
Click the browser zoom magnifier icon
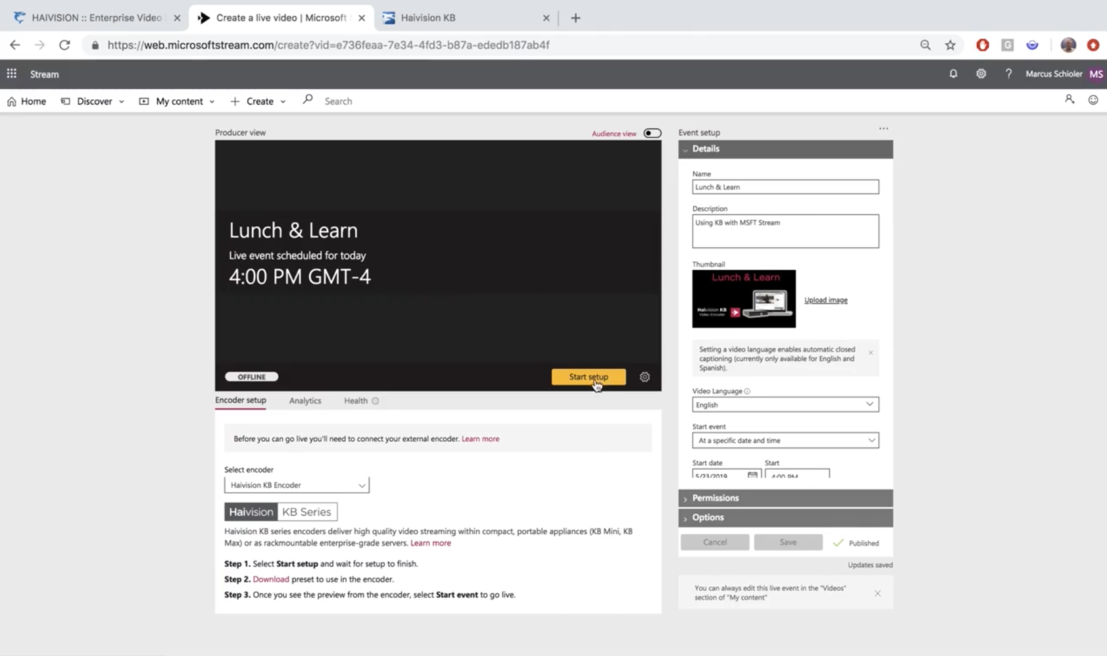[x=925, y=45]
